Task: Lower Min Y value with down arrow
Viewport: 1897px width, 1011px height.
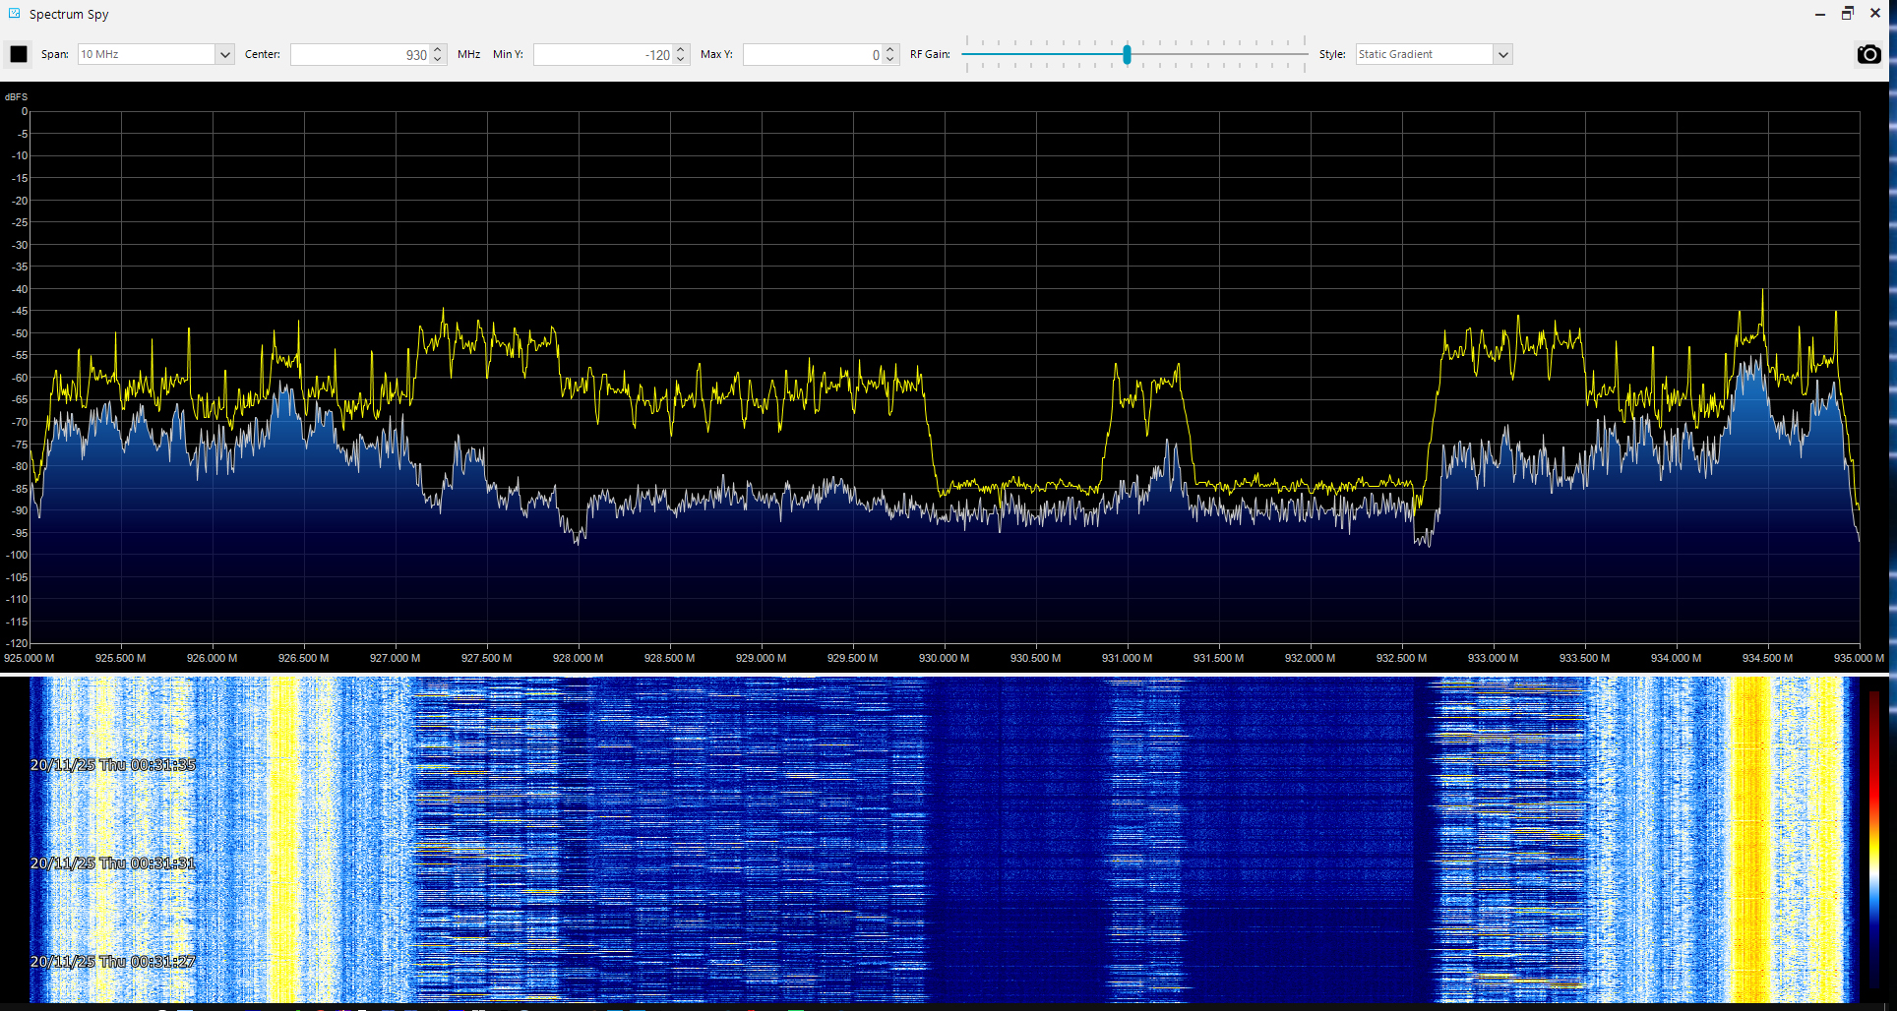Action: coord(681,60)
